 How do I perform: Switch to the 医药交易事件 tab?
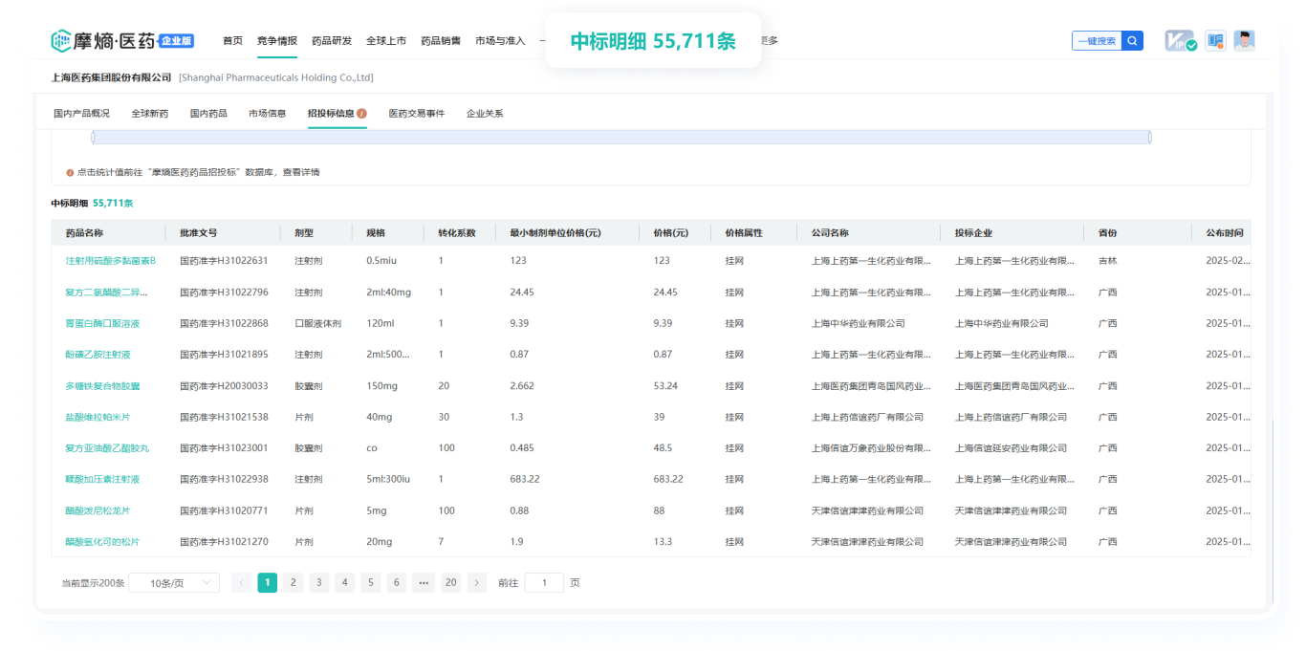click(417, 113)
